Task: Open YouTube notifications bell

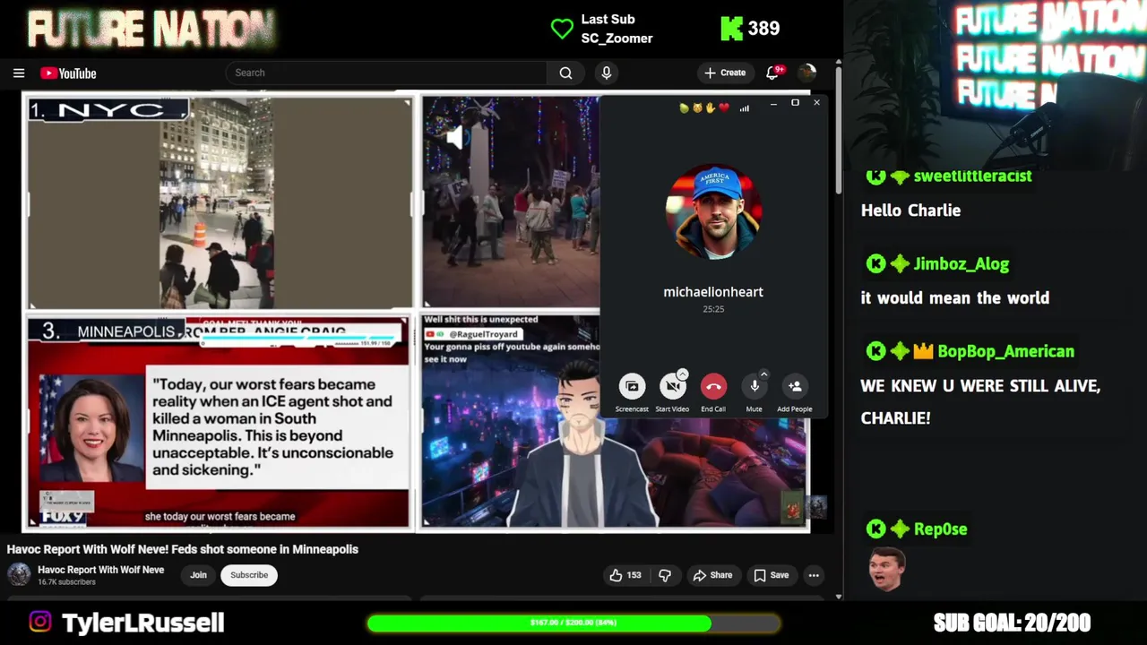Action: tap(773, 73)
